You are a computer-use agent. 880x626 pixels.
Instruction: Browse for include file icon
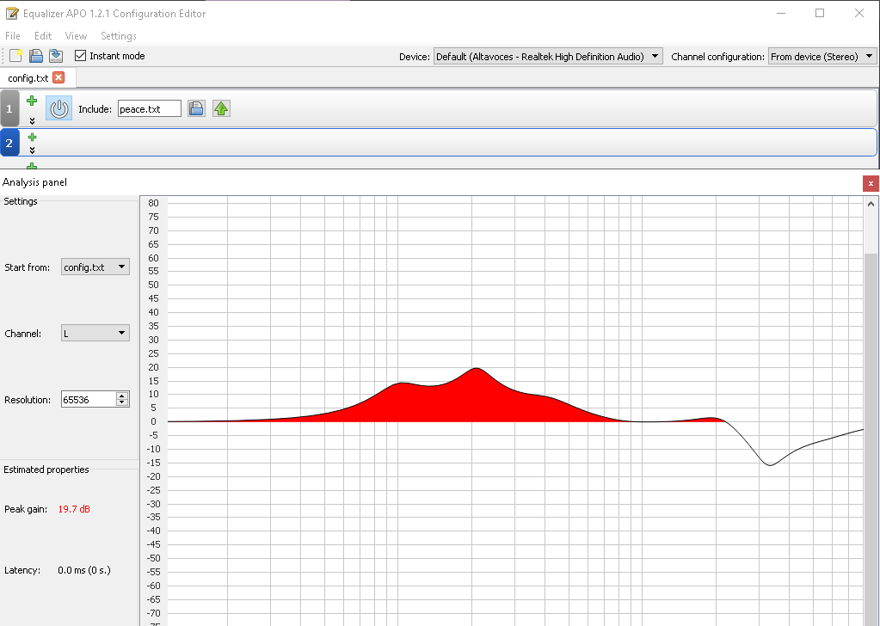pos(196,108)
